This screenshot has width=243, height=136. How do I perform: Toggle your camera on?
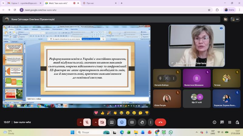click(102, 122)
